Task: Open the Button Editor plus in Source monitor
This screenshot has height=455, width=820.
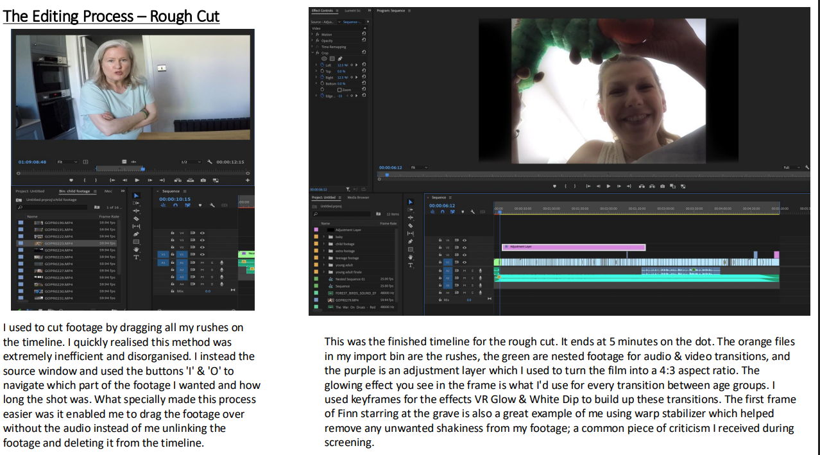Action: tap(248, 180)
